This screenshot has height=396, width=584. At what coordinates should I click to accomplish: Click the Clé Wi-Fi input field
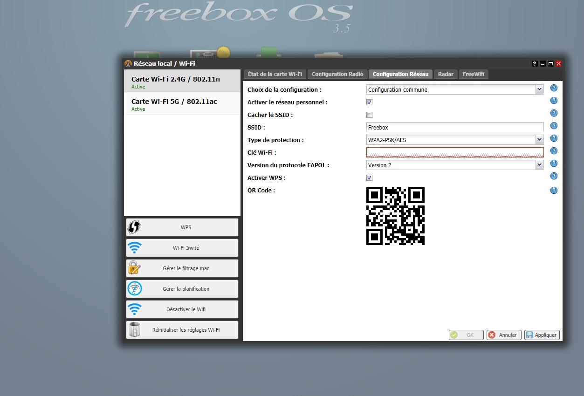pos(455,152)
